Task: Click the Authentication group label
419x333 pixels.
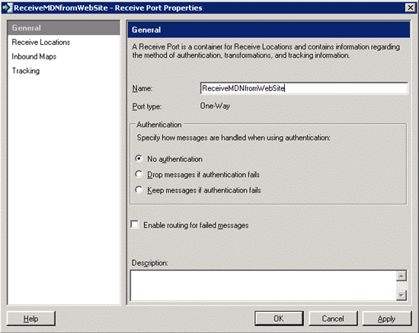Action: [159, 125]
